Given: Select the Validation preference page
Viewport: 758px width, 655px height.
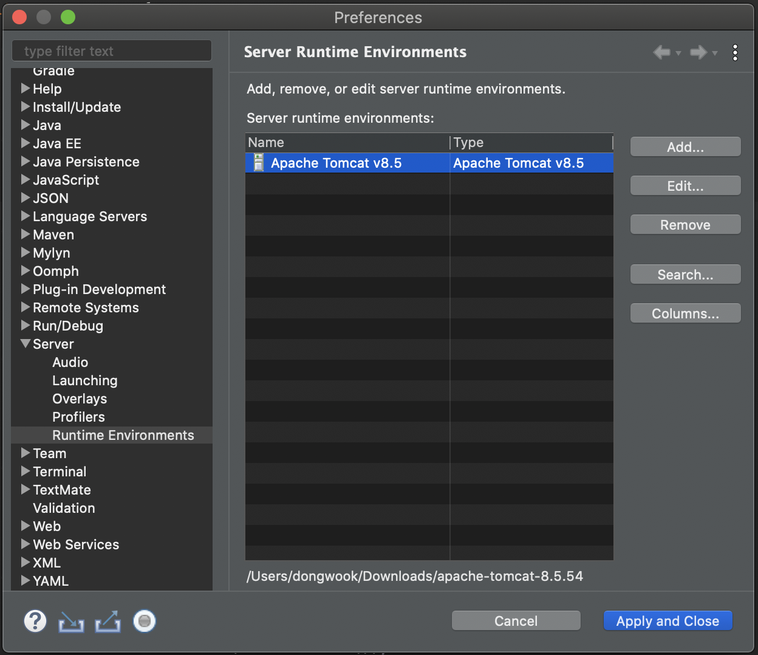Looking at the screenshot, I should [64, 508].
